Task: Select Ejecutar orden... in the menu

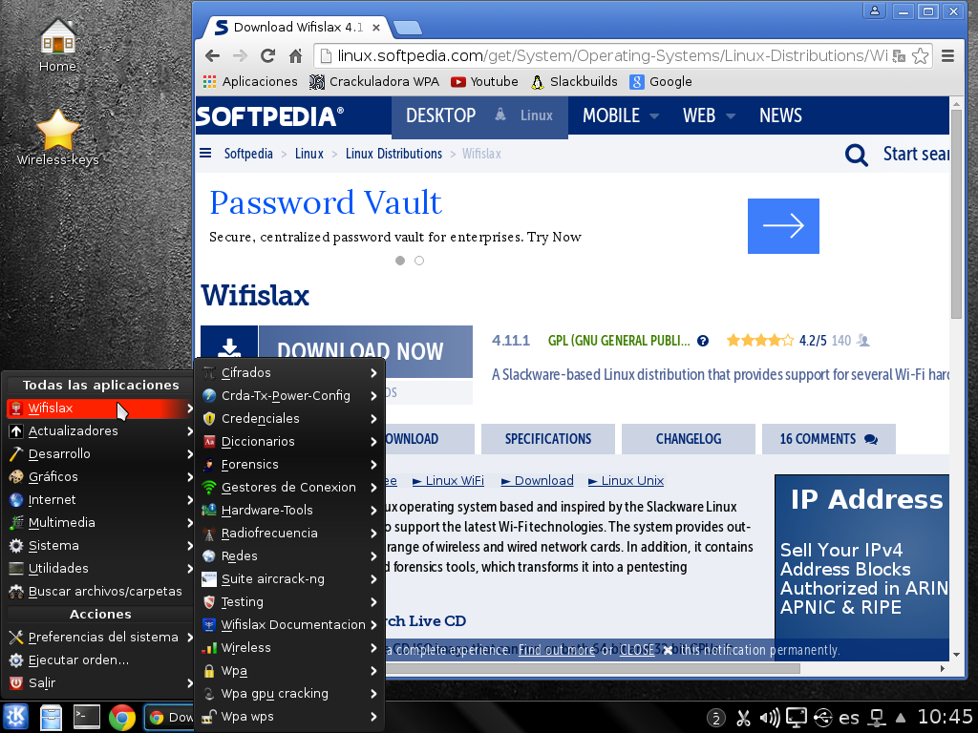Action: 100,660
